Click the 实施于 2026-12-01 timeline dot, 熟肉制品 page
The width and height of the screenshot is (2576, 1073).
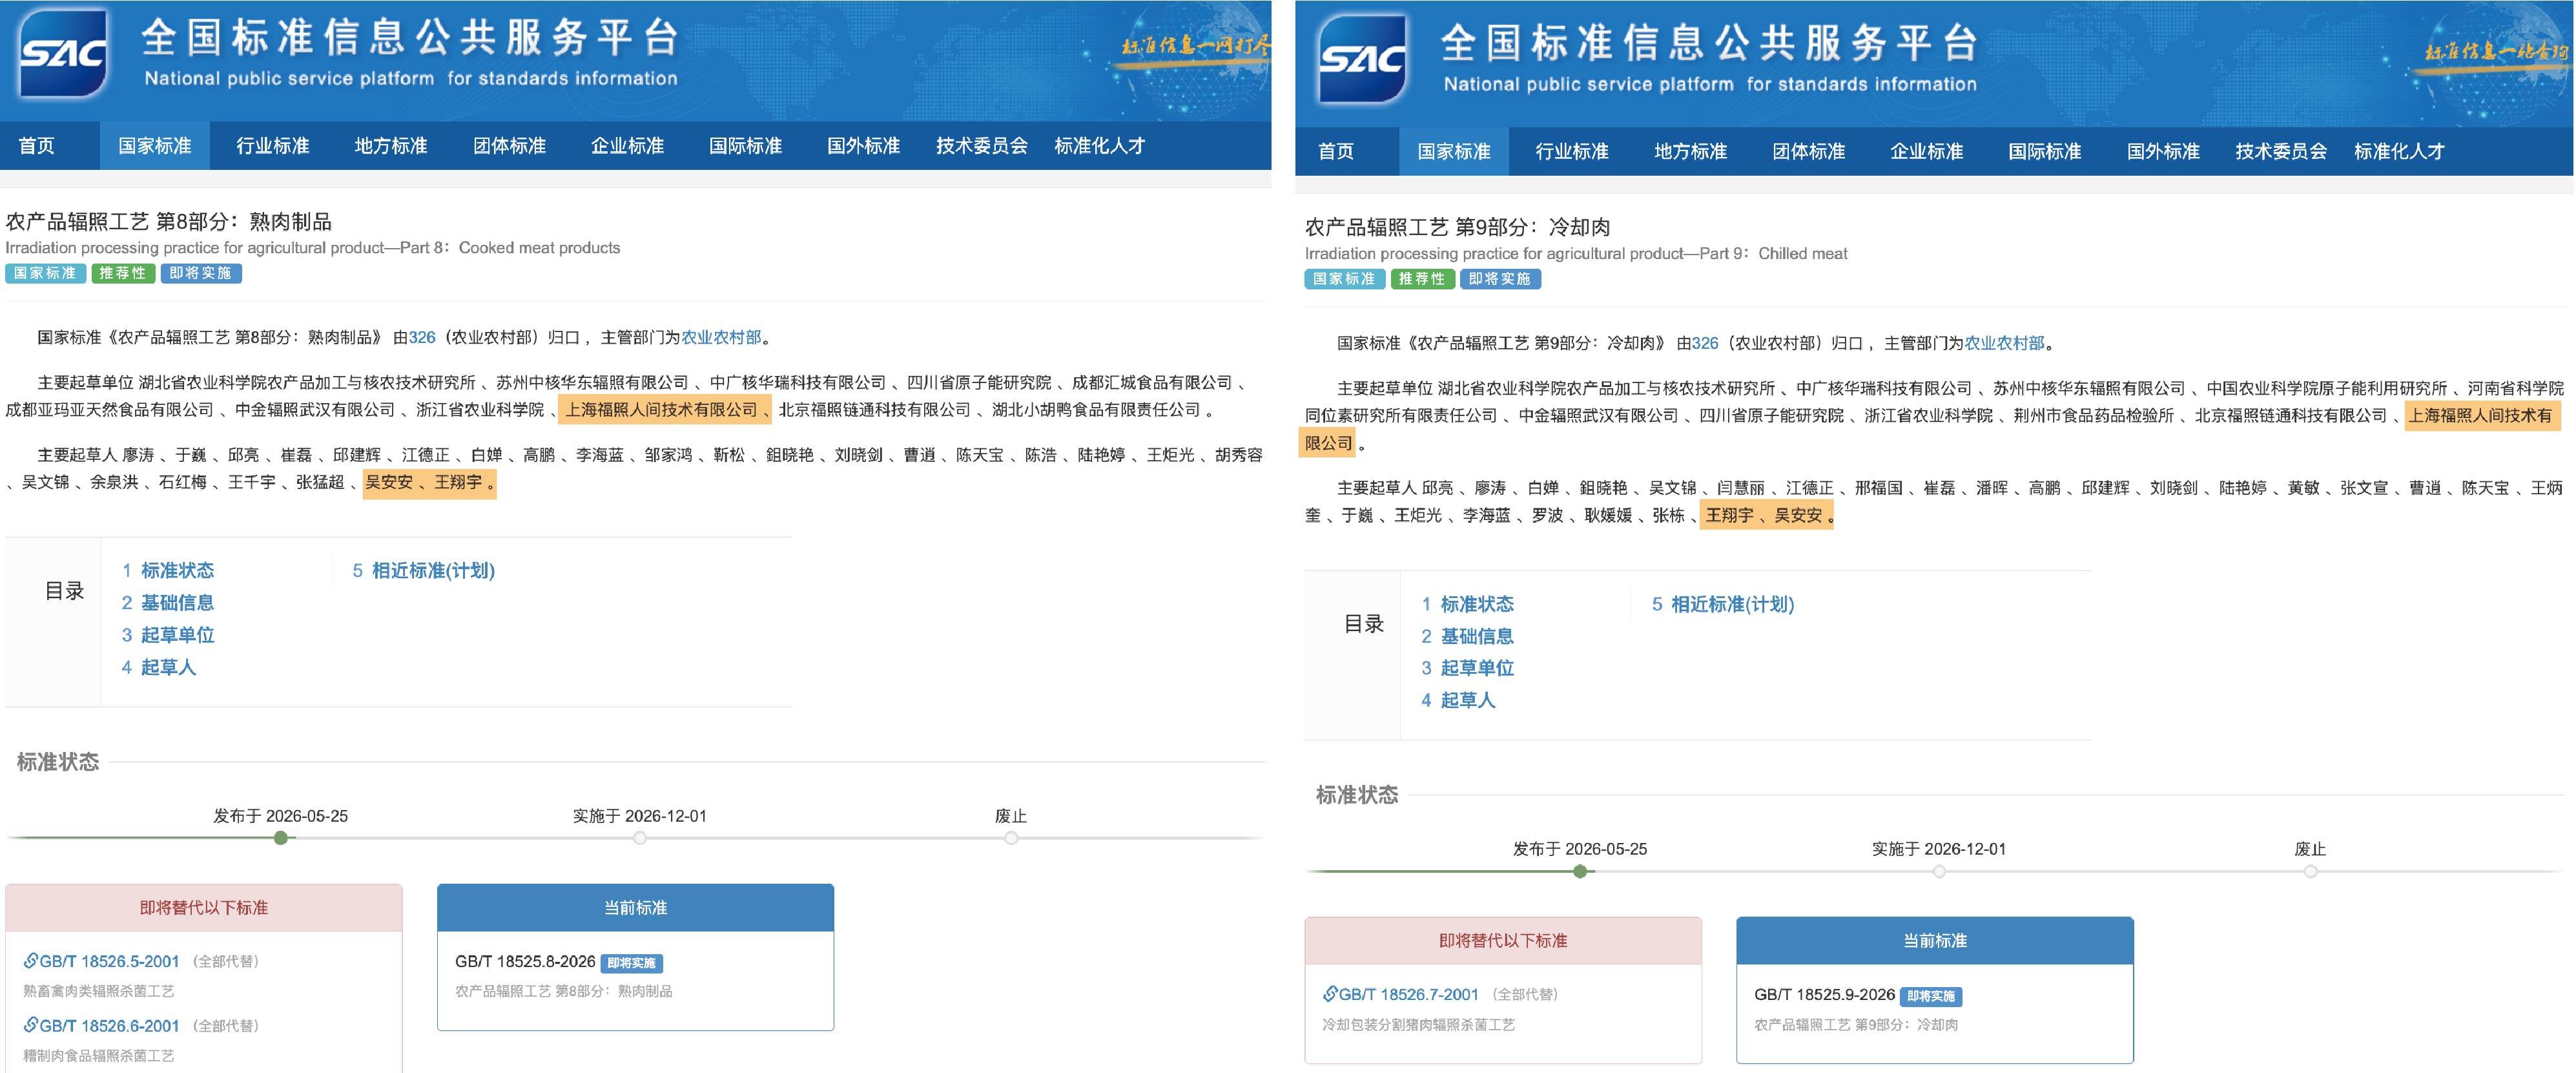pos(640,838)
